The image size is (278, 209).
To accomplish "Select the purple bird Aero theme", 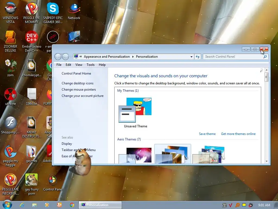I will [135, 155].
